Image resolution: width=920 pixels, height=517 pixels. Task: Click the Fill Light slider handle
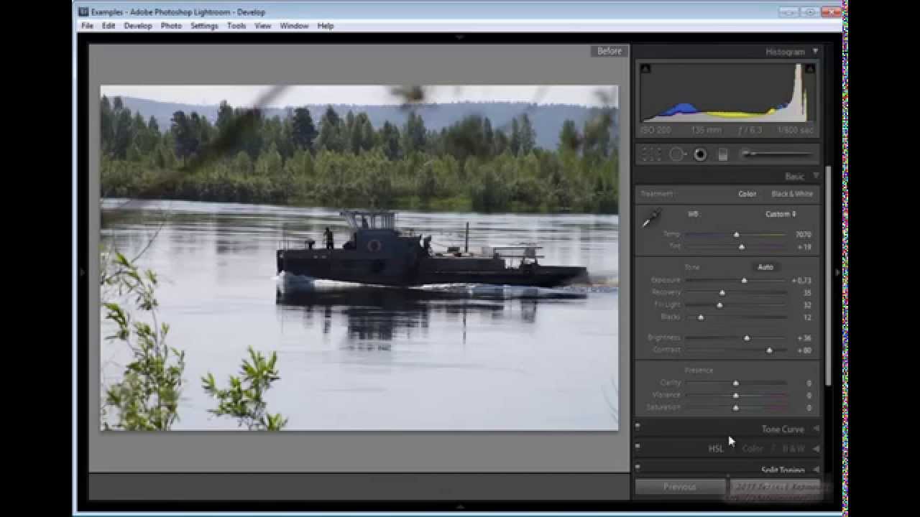tap(719, 305)
